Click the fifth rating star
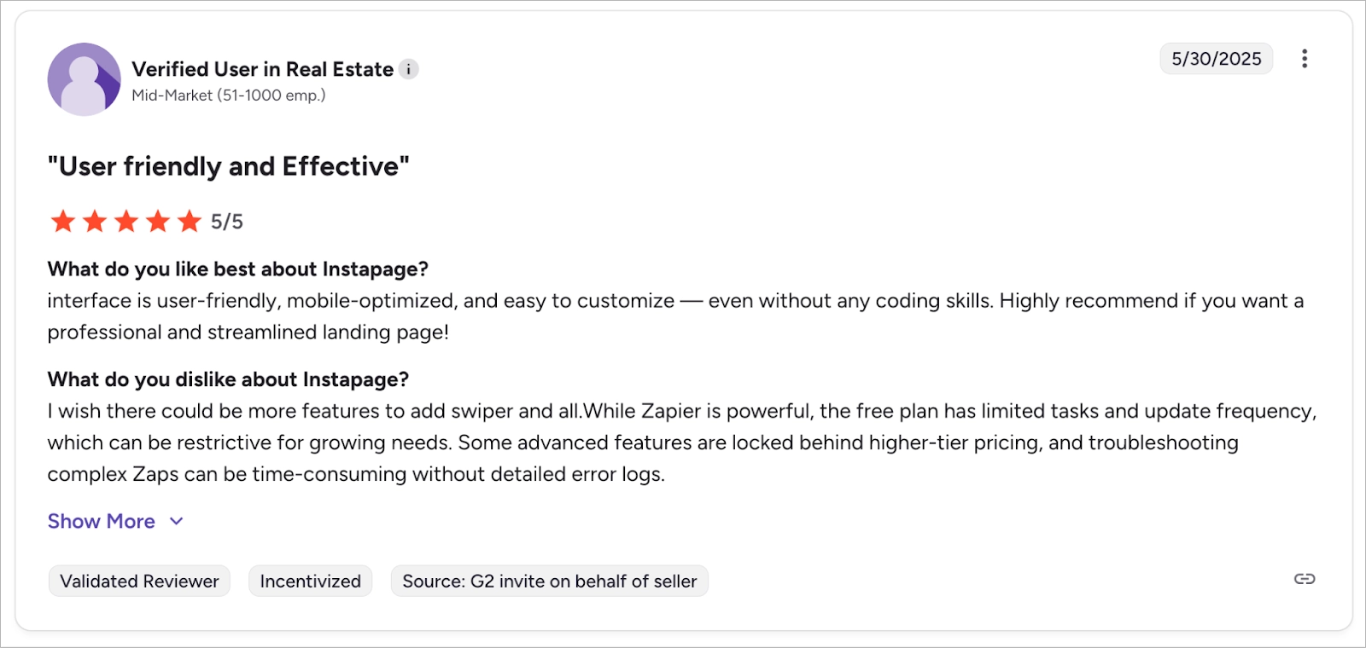Screen dimensions: 1366x648 [x=189, y=222]
